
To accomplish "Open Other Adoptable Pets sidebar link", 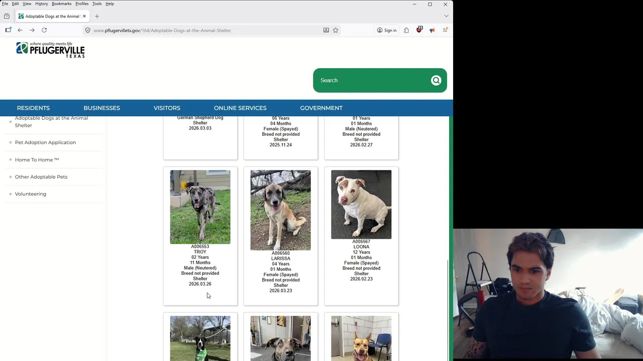I will pyautogui.click(x=41, y=176).
